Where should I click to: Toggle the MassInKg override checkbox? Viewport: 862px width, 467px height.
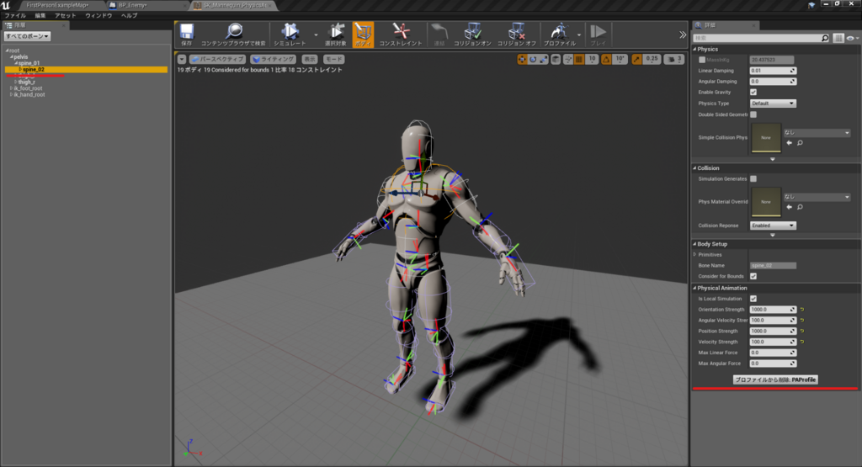point(702,60)
